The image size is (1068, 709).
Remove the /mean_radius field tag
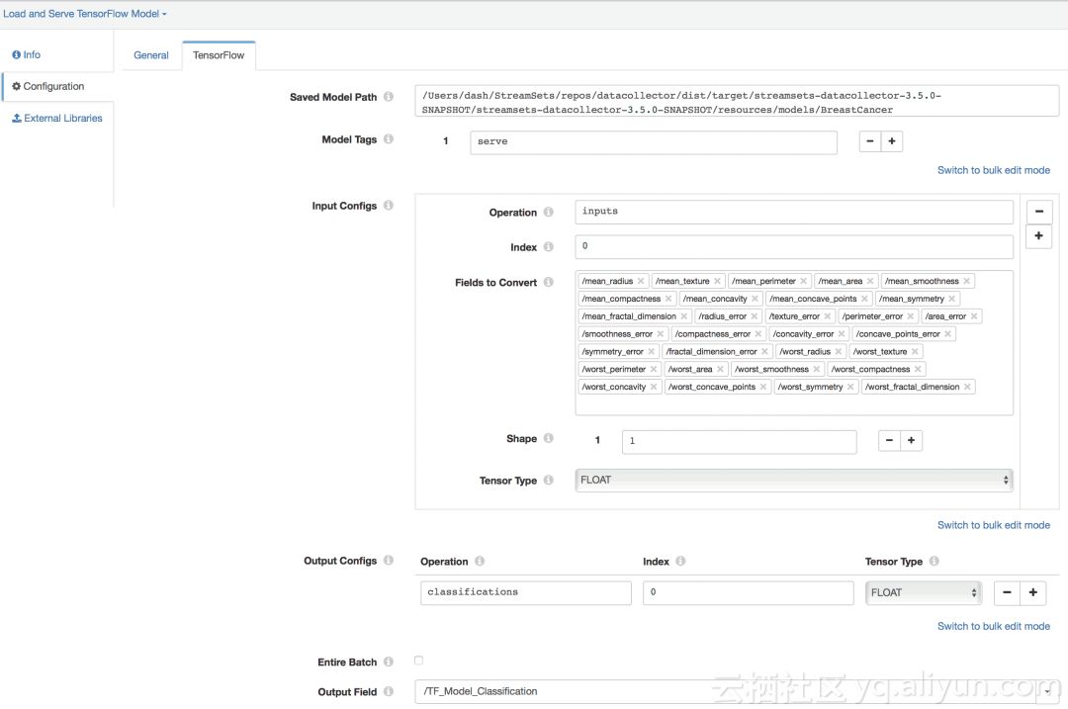[641, 281]
